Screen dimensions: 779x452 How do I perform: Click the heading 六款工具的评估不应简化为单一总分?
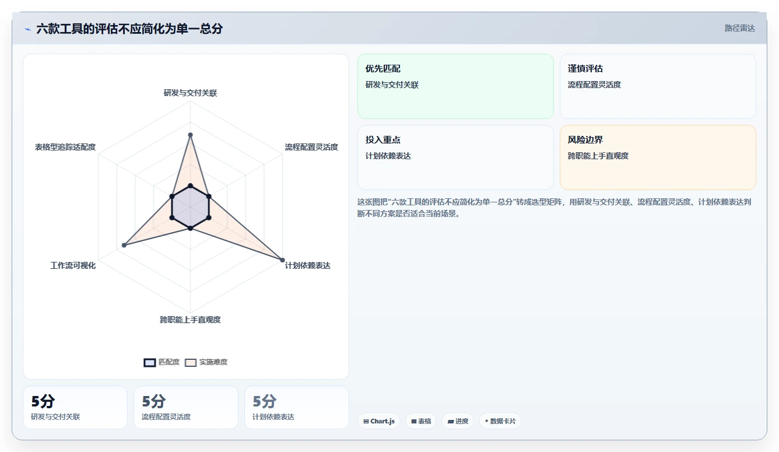click(129, 29)
